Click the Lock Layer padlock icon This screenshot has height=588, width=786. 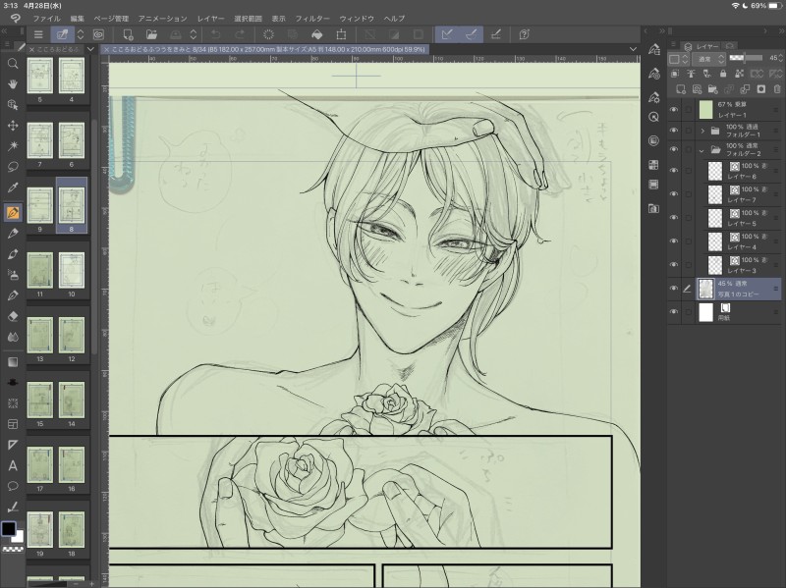723,74
